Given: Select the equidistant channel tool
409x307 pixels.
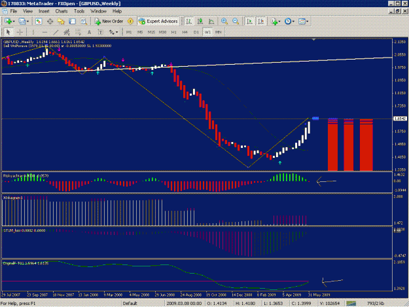Looking at the screenshot, I should point(67,32).
